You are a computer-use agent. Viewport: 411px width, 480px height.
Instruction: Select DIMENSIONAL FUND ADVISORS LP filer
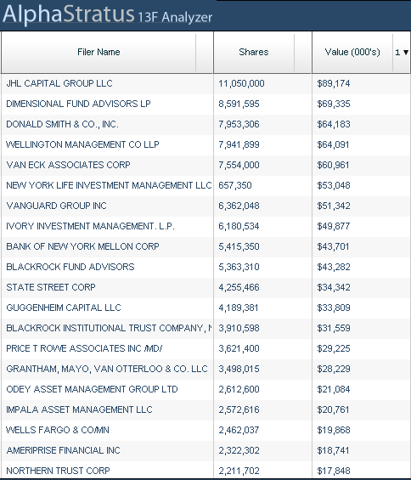(78, 104)
